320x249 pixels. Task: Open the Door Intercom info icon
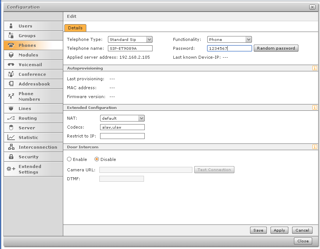[x=314, y=147]
